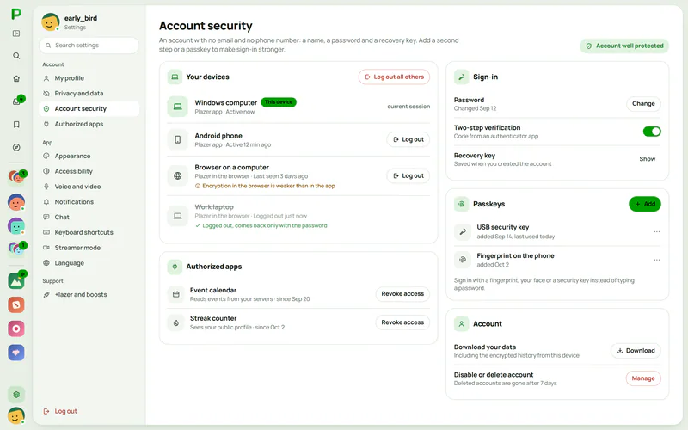
Task: Open search from the left rail magnifier
Action: point(16,56)
